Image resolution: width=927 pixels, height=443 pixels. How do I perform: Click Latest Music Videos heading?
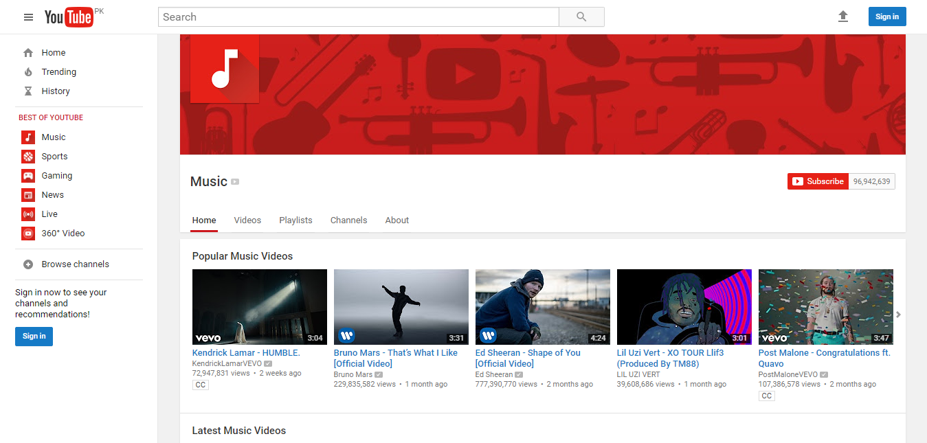[239, 431]
